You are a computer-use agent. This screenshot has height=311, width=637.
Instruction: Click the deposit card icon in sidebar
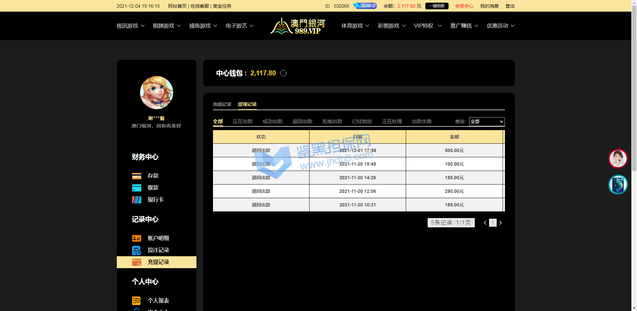137,176
